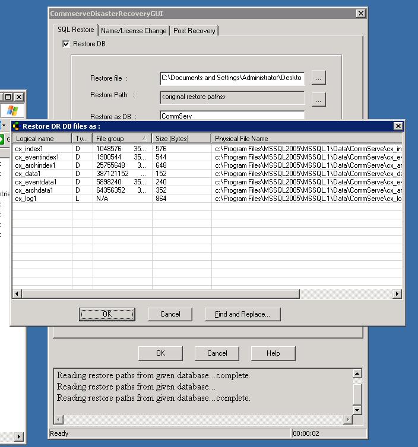Click the log pane vertical scrollbar thumb
The image size is (418, 447).
point(357,394)
